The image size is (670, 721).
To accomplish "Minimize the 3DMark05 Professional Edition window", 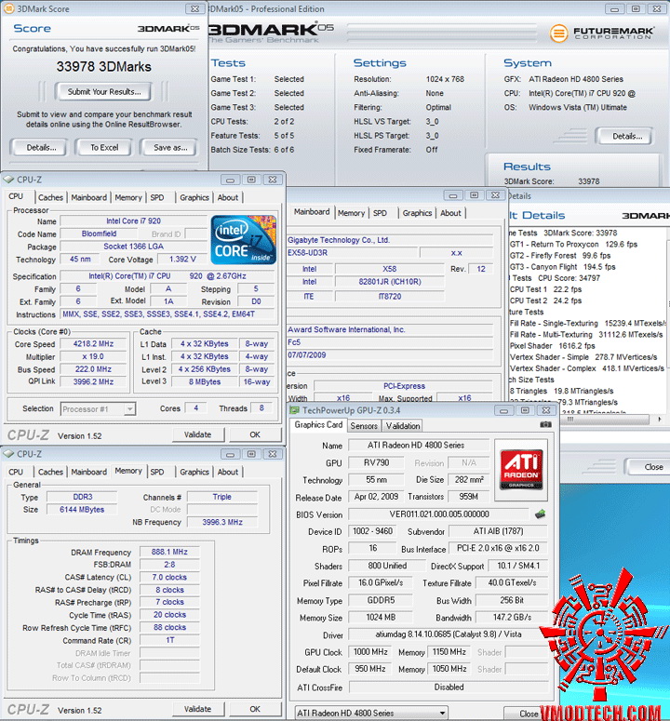I will [614, 8].
